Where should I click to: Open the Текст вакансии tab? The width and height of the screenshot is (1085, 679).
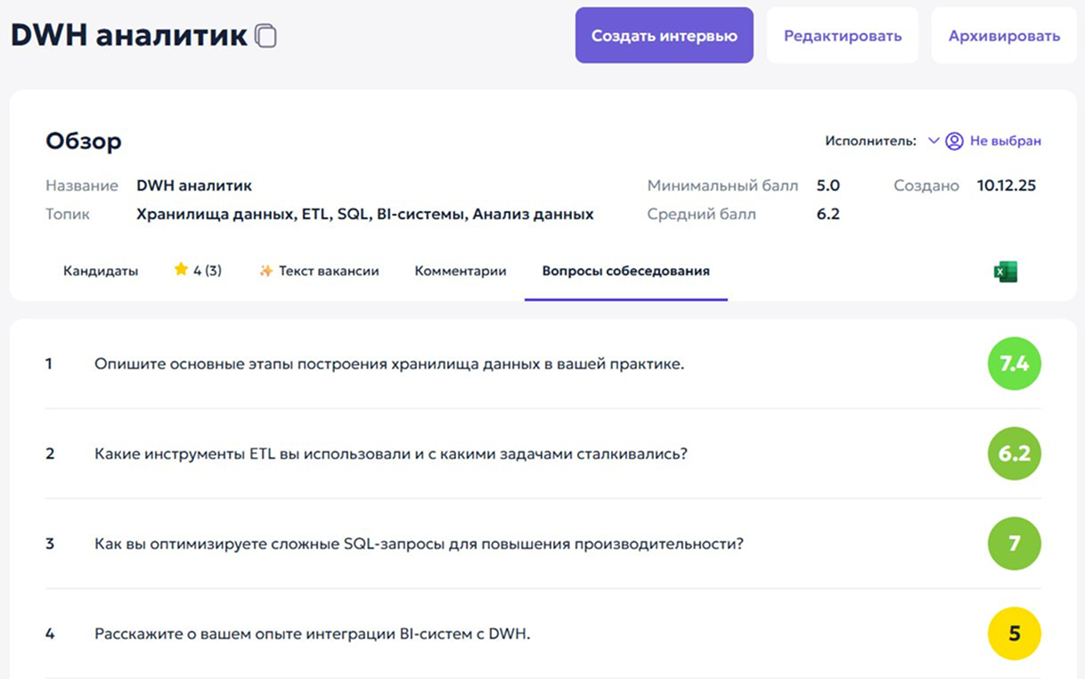tap(329, 271)
